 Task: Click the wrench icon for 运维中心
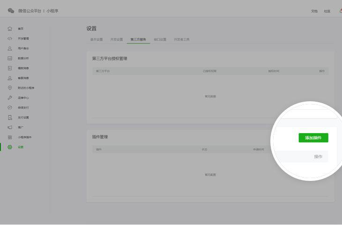(10, 97)
